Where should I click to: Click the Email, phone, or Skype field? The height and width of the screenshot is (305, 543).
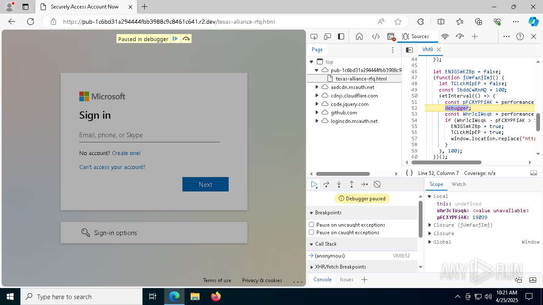coord(149,135)
